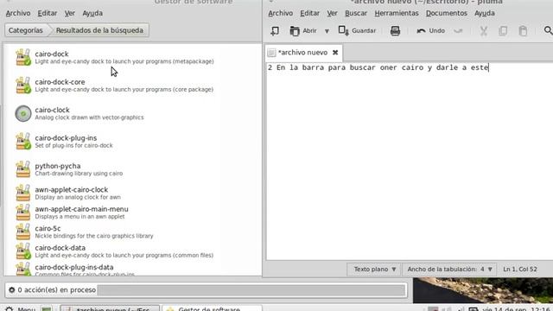Viewport: 553px width, 311px height.
Task: Click the cairo-dock-core package icon
Action: point(23,86)
